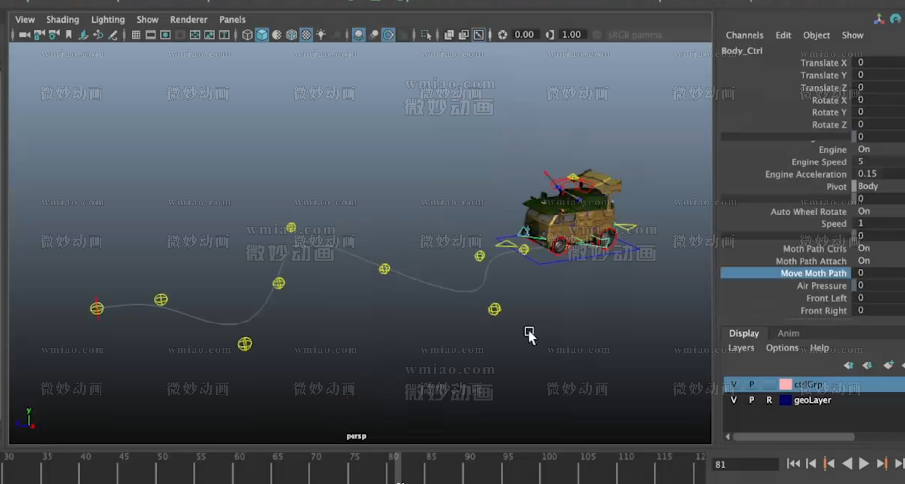Click the camera bookmark icon

click(69, 35)
